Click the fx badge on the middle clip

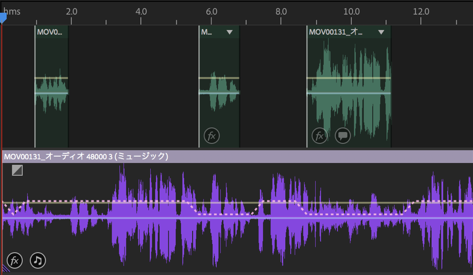click(212, 136)
